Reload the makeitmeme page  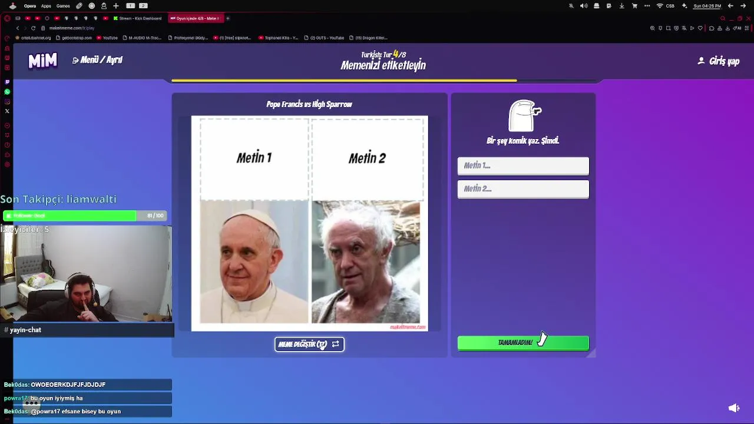click(x=33, y=28)
